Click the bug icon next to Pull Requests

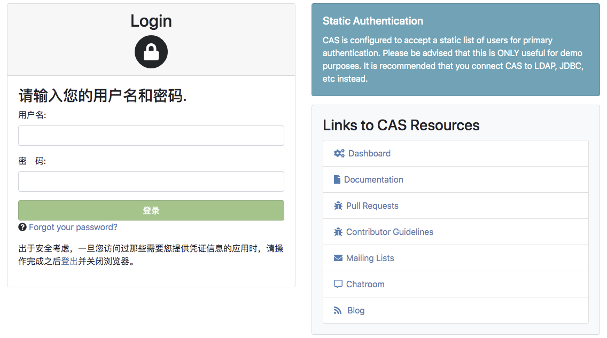tap(338, 206)
